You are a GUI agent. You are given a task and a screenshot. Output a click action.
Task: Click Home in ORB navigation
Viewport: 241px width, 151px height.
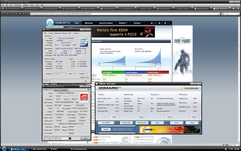77,23
